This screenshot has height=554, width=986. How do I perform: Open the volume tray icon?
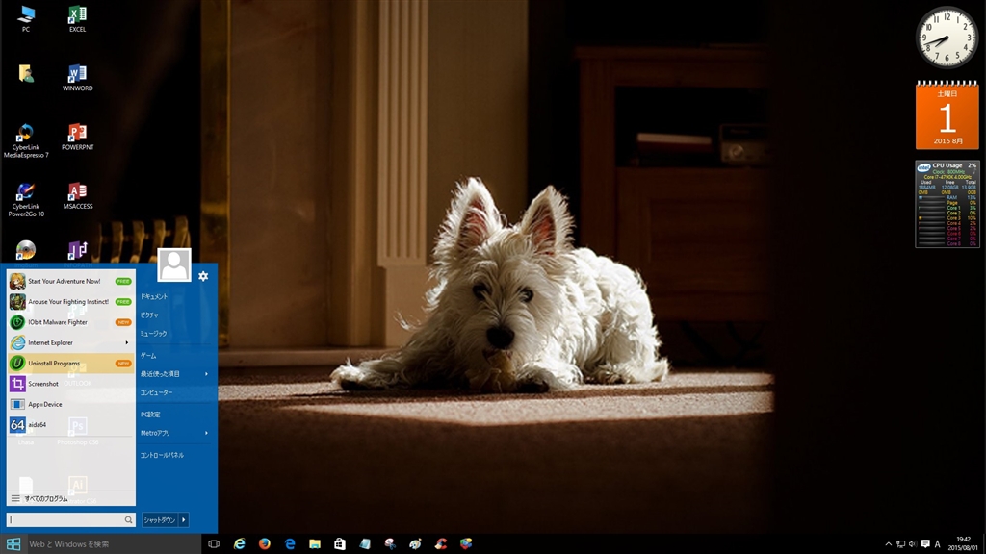[913, 544]
